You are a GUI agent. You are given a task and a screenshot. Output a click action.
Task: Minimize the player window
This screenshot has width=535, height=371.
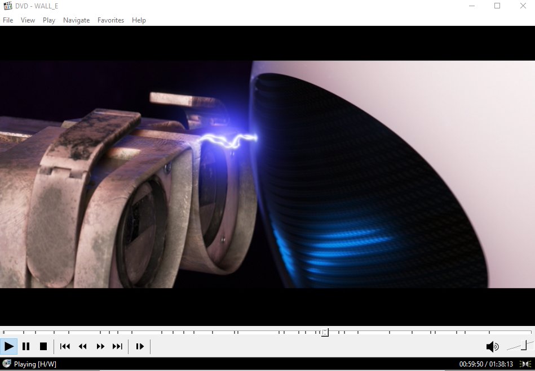pos(471,6)
